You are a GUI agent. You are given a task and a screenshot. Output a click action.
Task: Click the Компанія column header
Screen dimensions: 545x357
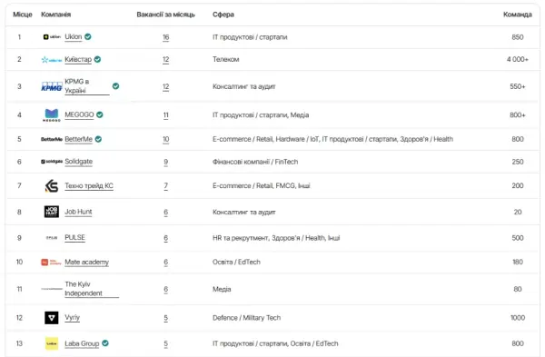(56, 15)
